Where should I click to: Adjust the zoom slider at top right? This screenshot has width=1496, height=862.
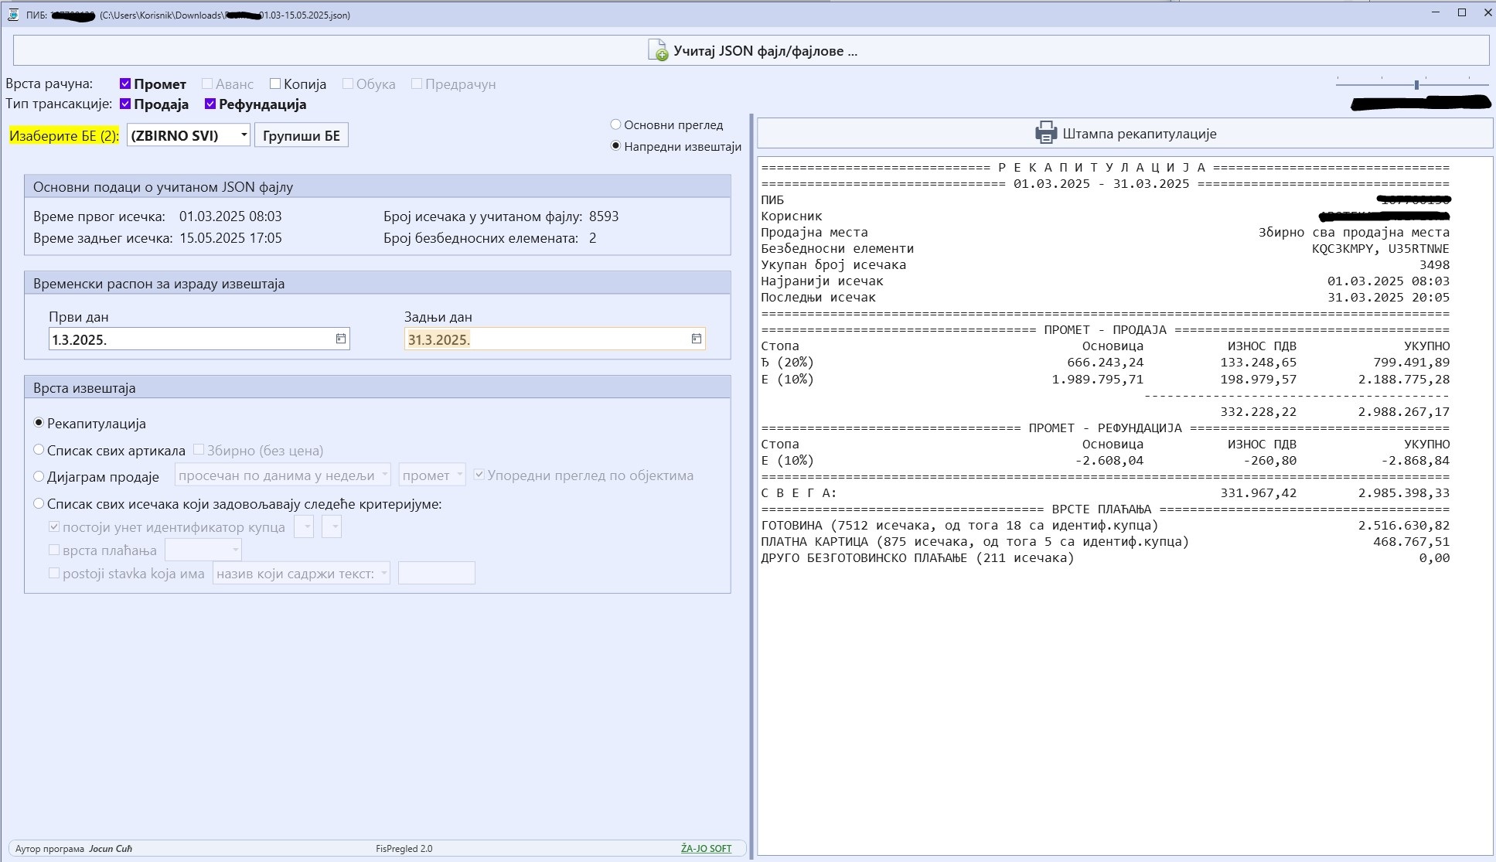click(x=1416, y=84)
